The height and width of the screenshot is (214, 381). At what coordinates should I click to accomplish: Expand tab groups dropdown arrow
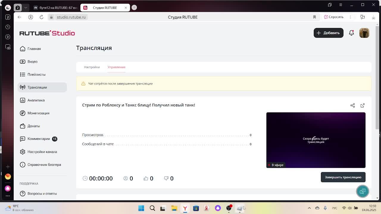26,8
